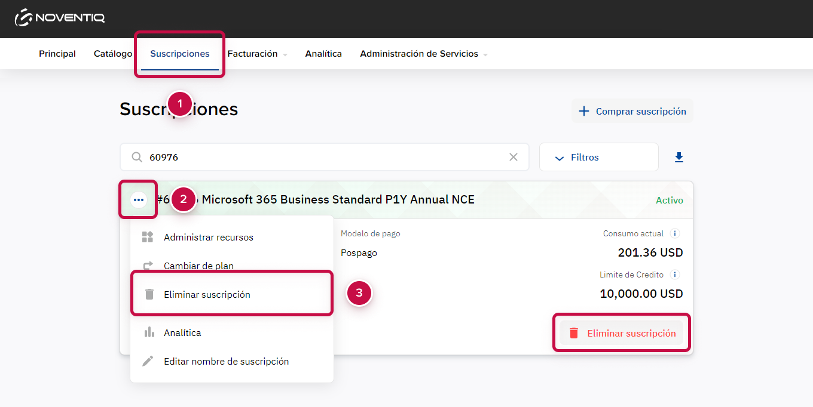Switch to the Suscripciones tab
Screen dimensions: 813x407
[180, 54]
